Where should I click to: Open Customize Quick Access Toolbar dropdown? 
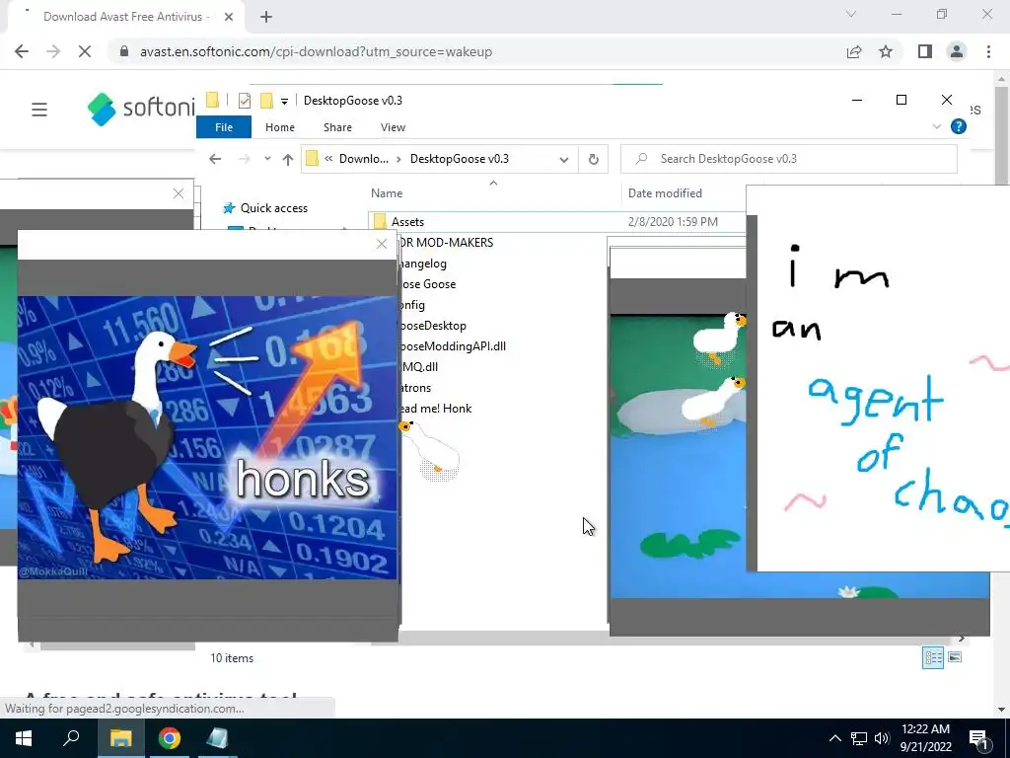click(284, 102)
